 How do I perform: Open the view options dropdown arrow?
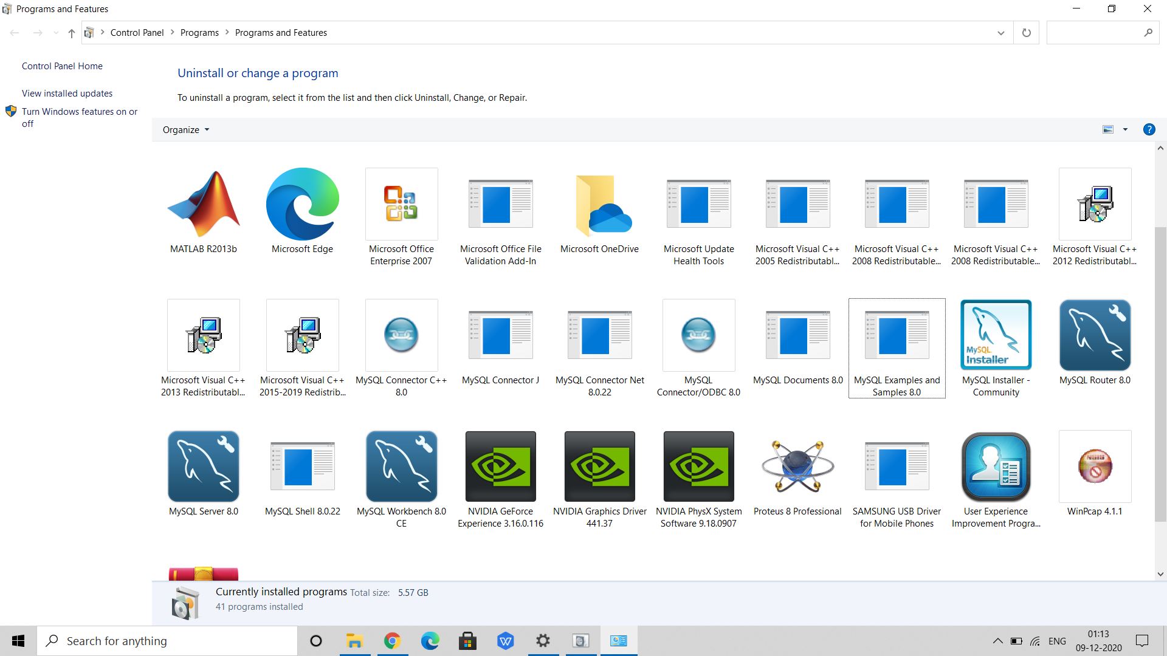point(1125,129)
